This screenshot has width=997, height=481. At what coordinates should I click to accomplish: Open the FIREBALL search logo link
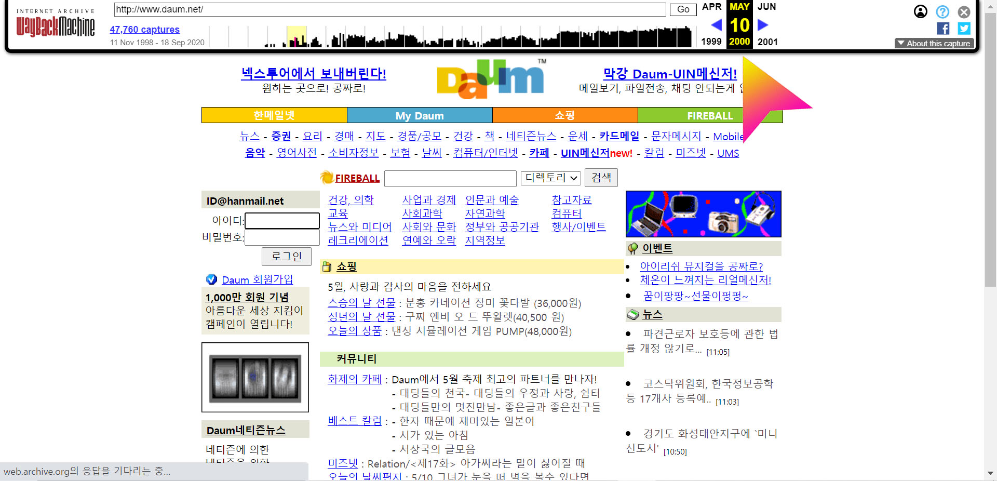tap(357, 178)
